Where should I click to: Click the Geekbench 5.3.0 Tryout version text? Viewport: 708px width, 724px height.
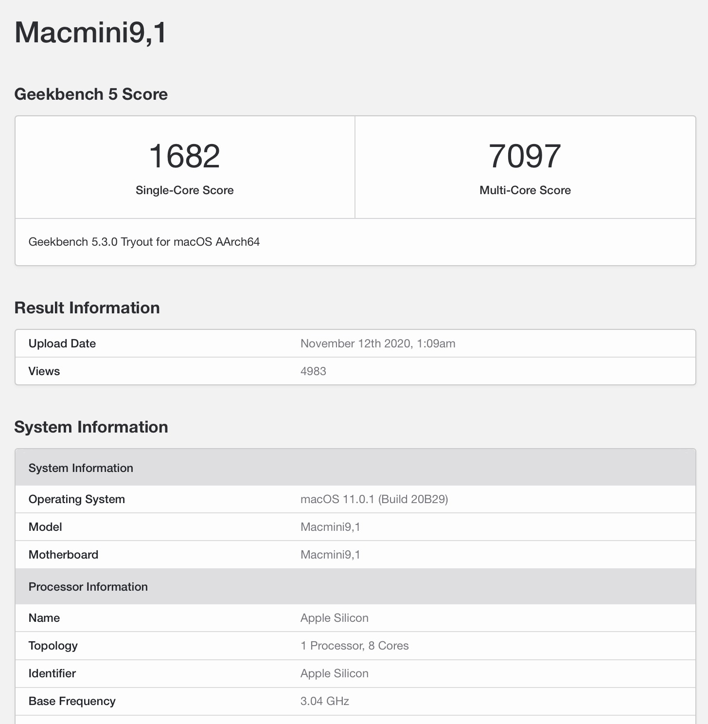click(144, 242)
